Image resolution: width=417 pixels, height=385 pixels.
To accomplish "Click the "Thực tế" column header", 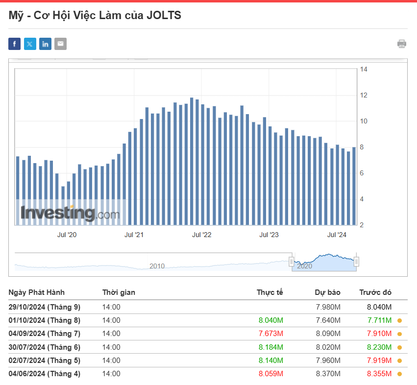I will [x=270, y=292].
